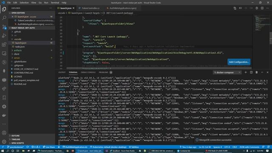Open the Explorer view in activity bar
This screenshot has height=153, width=272.
(x=4, y=9)
